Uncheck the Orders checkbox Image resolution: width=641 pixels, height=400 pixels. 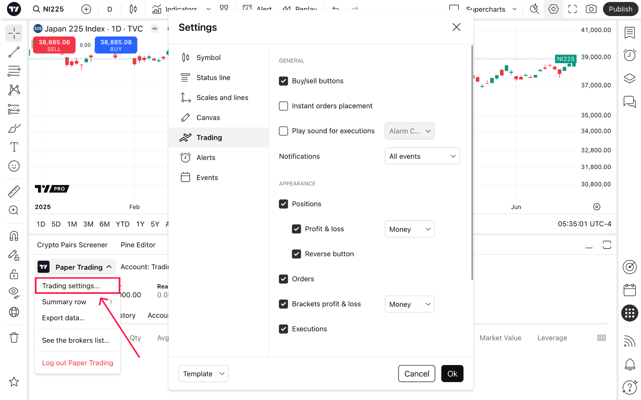click(283, 279)
